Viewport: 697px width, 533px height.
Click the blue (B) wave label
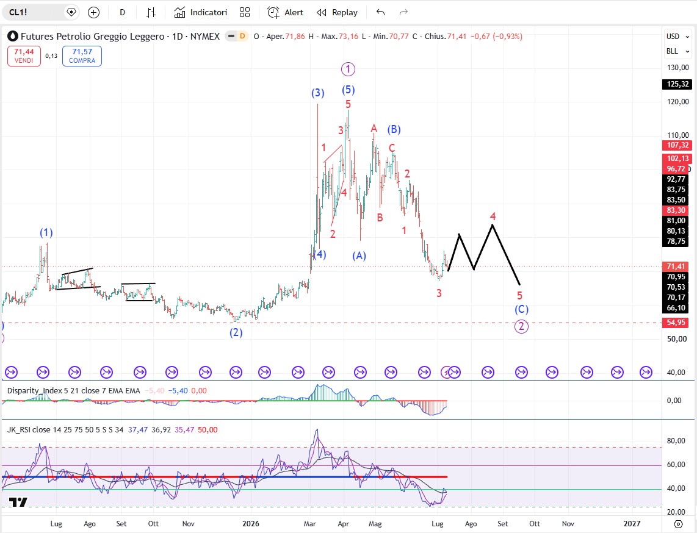pos(394,130)
